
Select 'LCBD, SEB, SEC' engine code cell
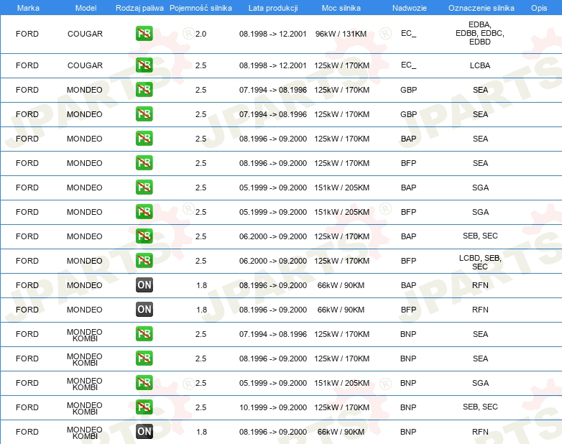tap(480, 262)
